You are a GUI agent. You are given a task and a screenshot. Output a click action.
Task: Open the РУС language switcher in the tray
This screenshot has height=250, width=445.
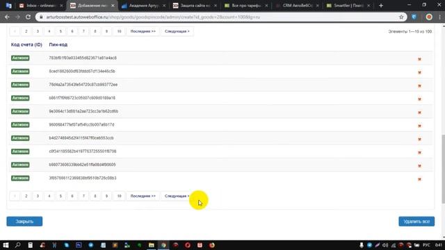pyautogui.click(x=426, y=245)
